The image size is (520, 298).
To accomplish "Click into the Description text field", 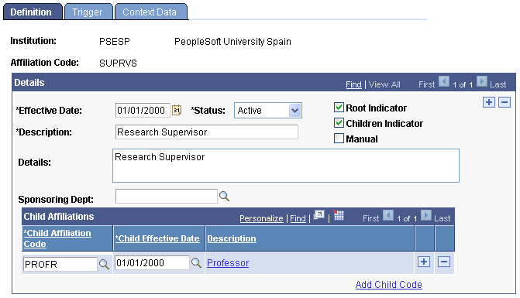I will tap(207, 132).
